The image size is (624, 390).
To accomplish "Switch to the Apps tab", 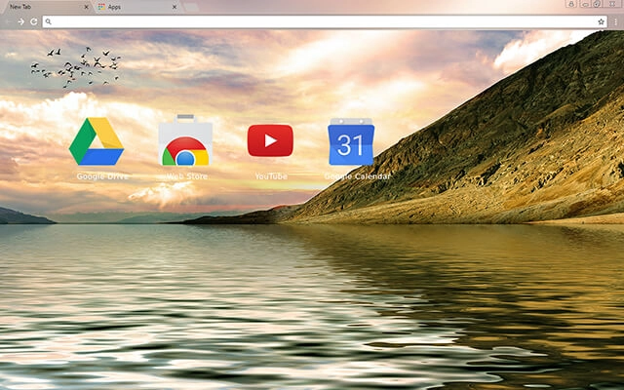I will pos(137,7).
